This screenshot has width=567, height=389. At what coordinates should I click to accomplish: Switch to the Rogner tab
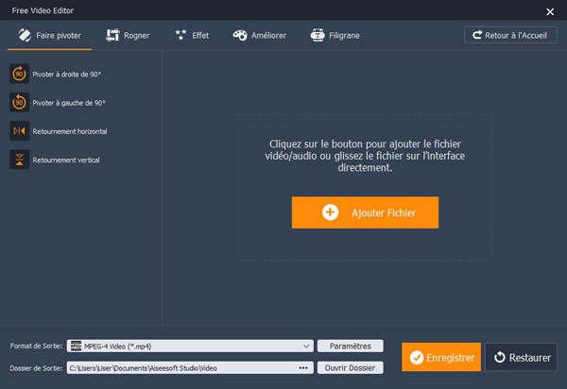click(128, 35)
